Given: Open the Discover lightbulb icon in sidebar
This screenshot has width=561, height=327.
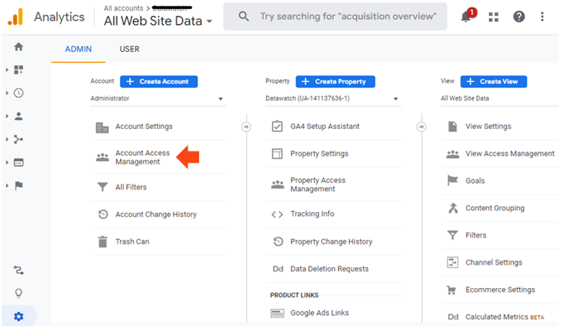Looking at the screenshot, I should 19,293.
